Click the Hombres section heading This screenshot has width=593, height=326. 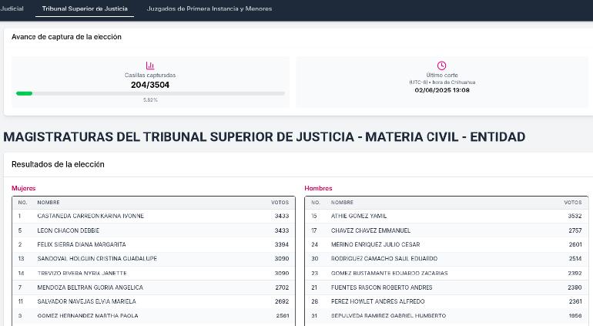(x=318, y=188)
